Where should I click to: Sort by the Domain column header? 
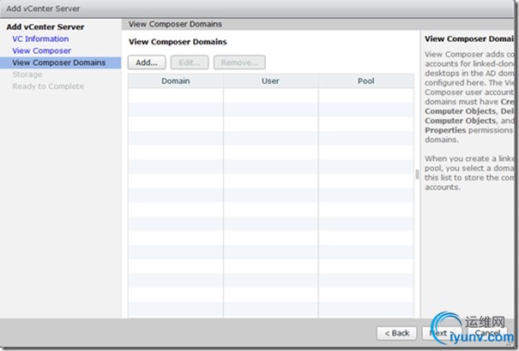(176, 80)
